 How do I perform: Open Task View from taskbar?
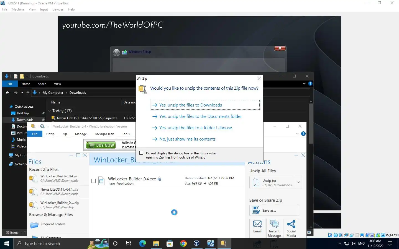tap(129, 243)
